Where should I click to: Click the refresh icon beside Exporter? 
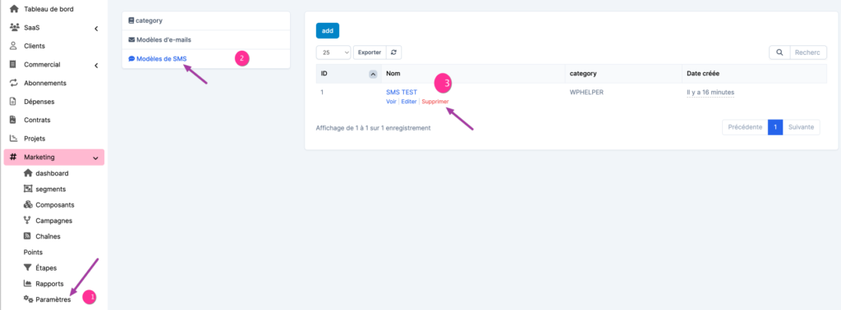pos(393,52)
